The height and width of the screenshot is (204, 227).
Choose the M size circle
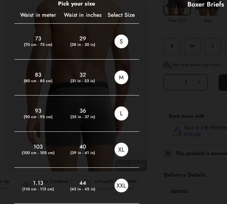pos(121,78)
